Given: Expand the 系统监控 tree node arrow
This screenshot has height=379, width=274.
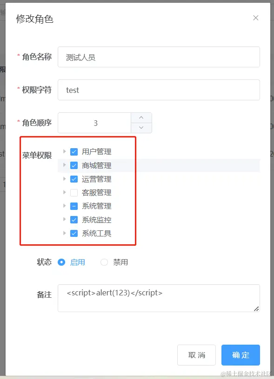Looking at the screenshot, I should coord(64,220).
